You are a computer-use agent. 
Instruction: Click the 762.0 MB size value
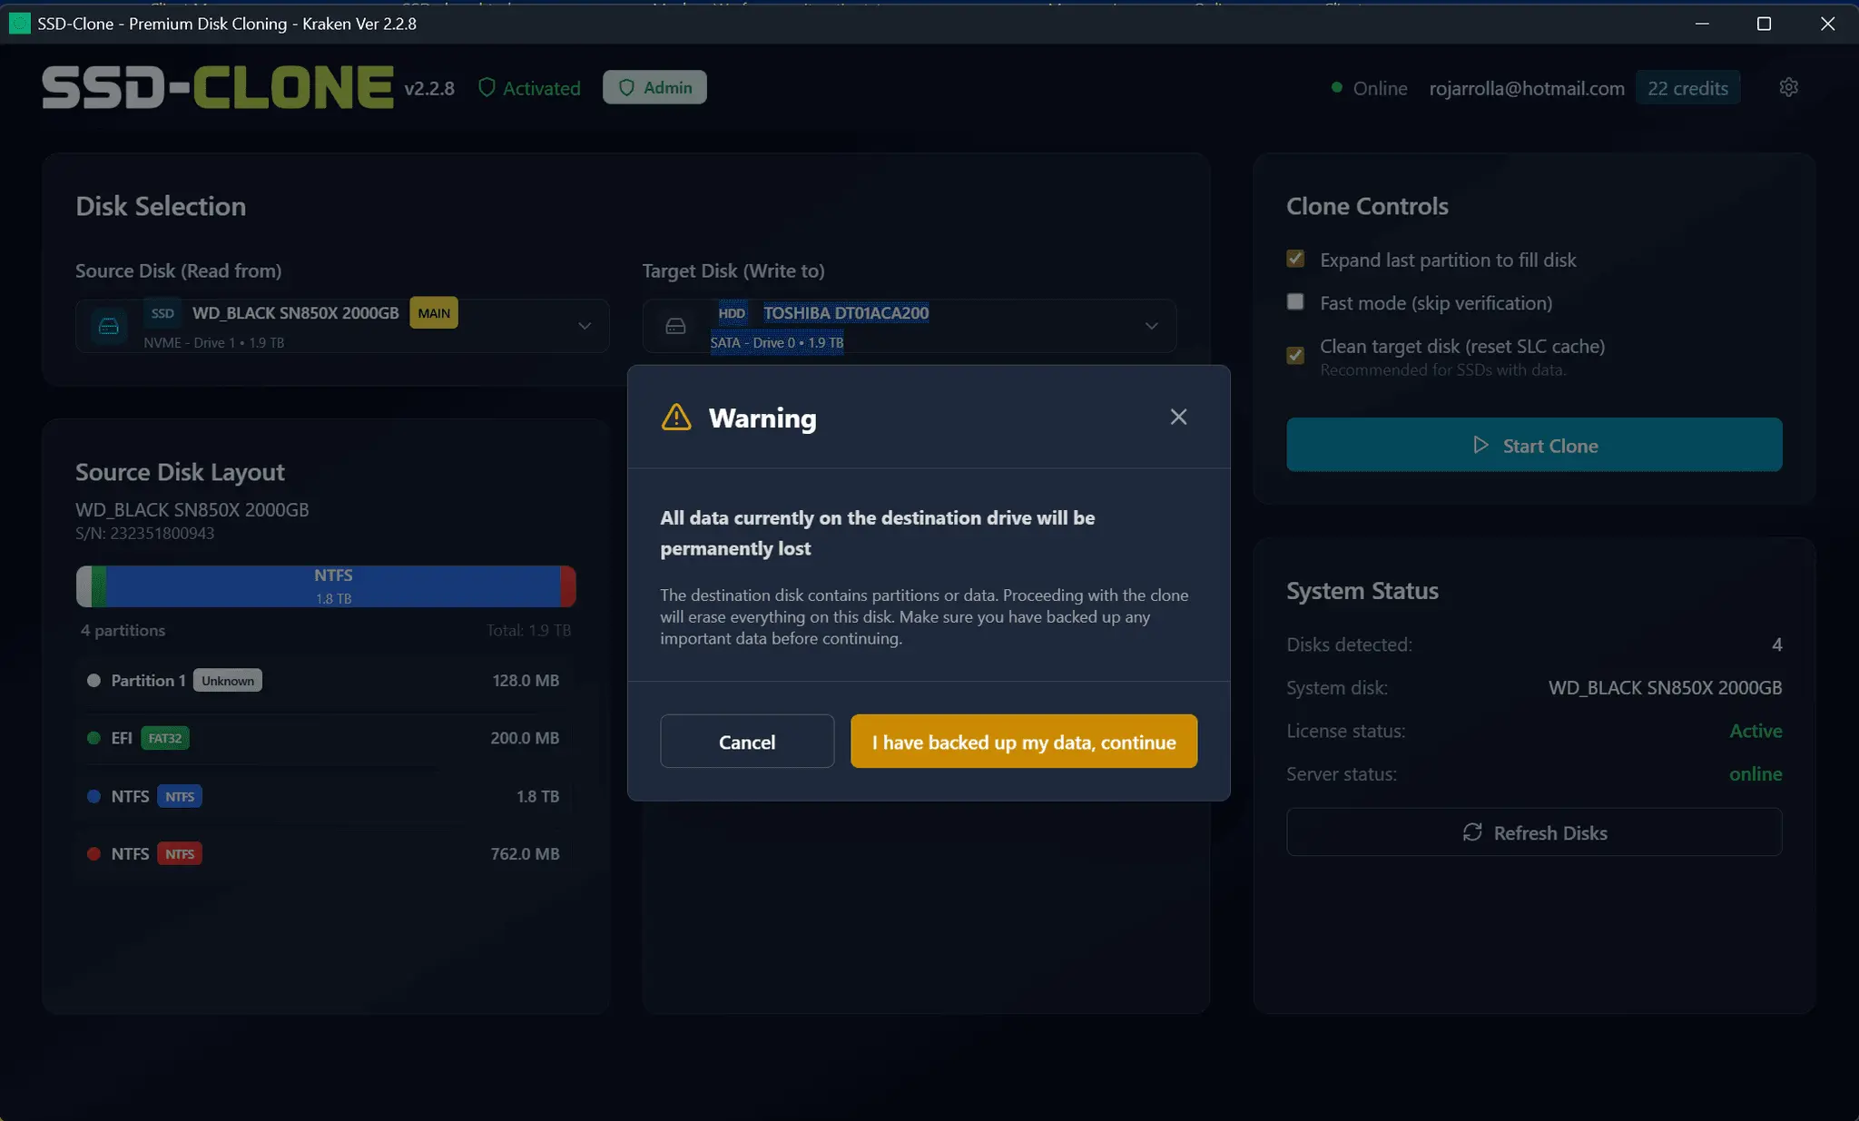point(525,854)
